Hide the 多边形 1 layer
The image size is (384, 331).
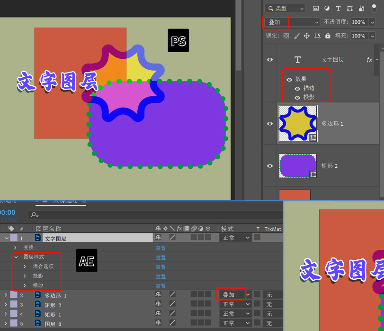(270, 124)
